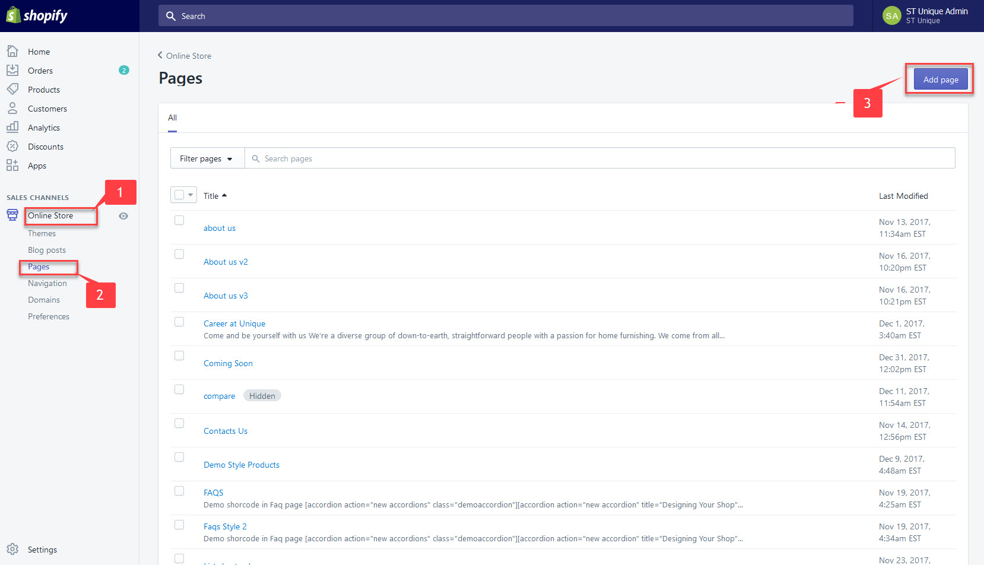Click the Search pages input field
The image size is (984, 565).
coord(600,158)
